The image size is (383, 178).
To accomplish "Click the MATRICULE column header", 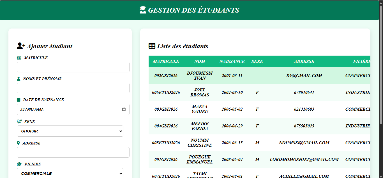I will tap(166, 61).
